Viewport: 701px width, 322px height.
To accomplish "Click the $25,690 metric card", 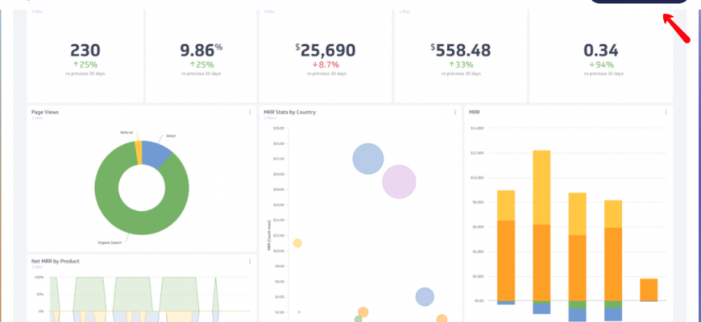I will point(325,56).
